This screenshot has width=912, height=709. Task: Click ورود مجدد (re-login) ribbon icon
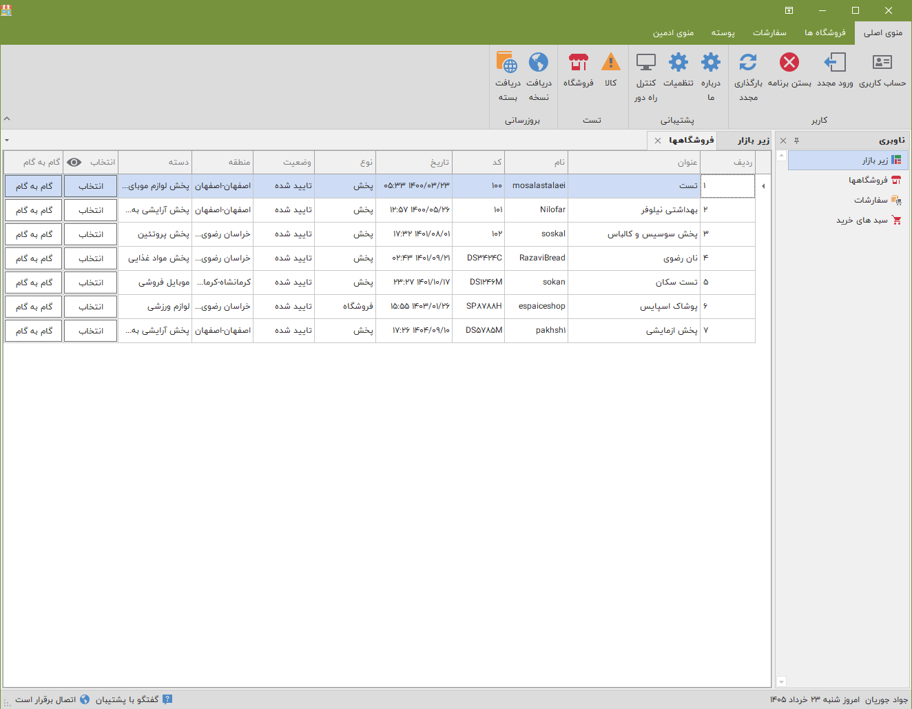(835, 63)
